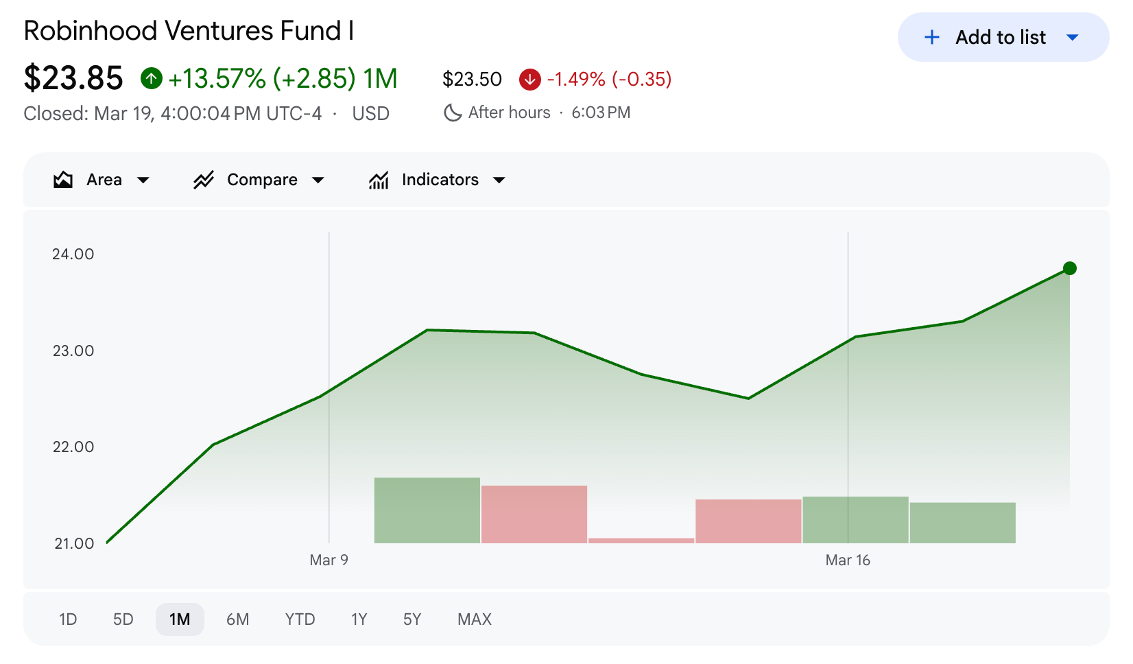Click the Mar 9 date label
Screen dimensions: 1133x664
tap(329, 560)
